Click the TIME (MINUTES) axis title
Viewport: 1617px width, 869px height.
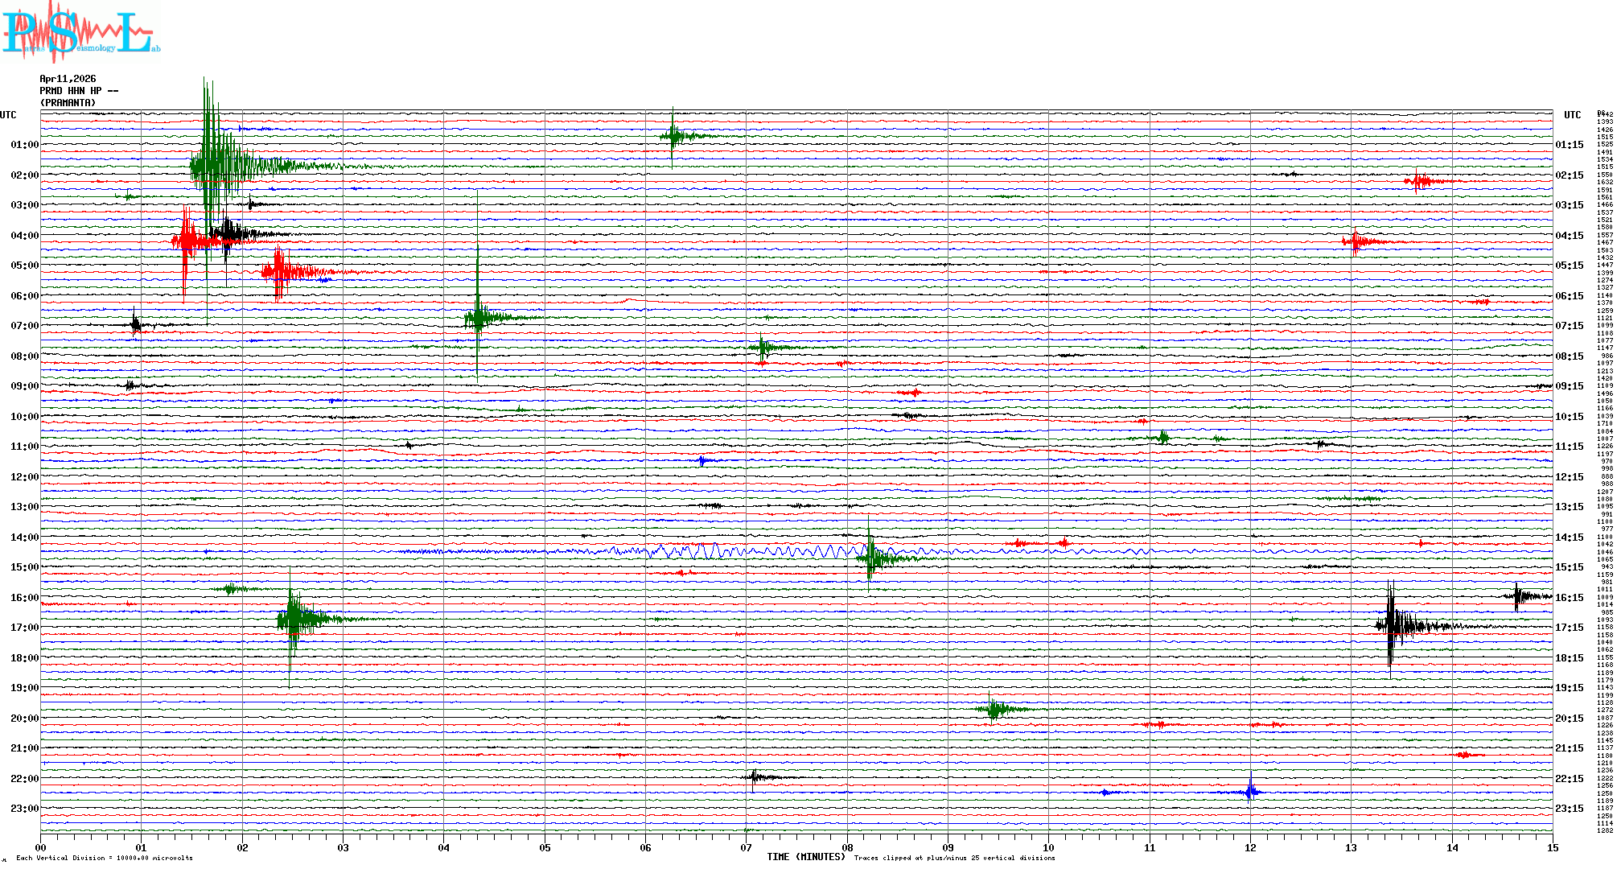(x=805, y=857)
